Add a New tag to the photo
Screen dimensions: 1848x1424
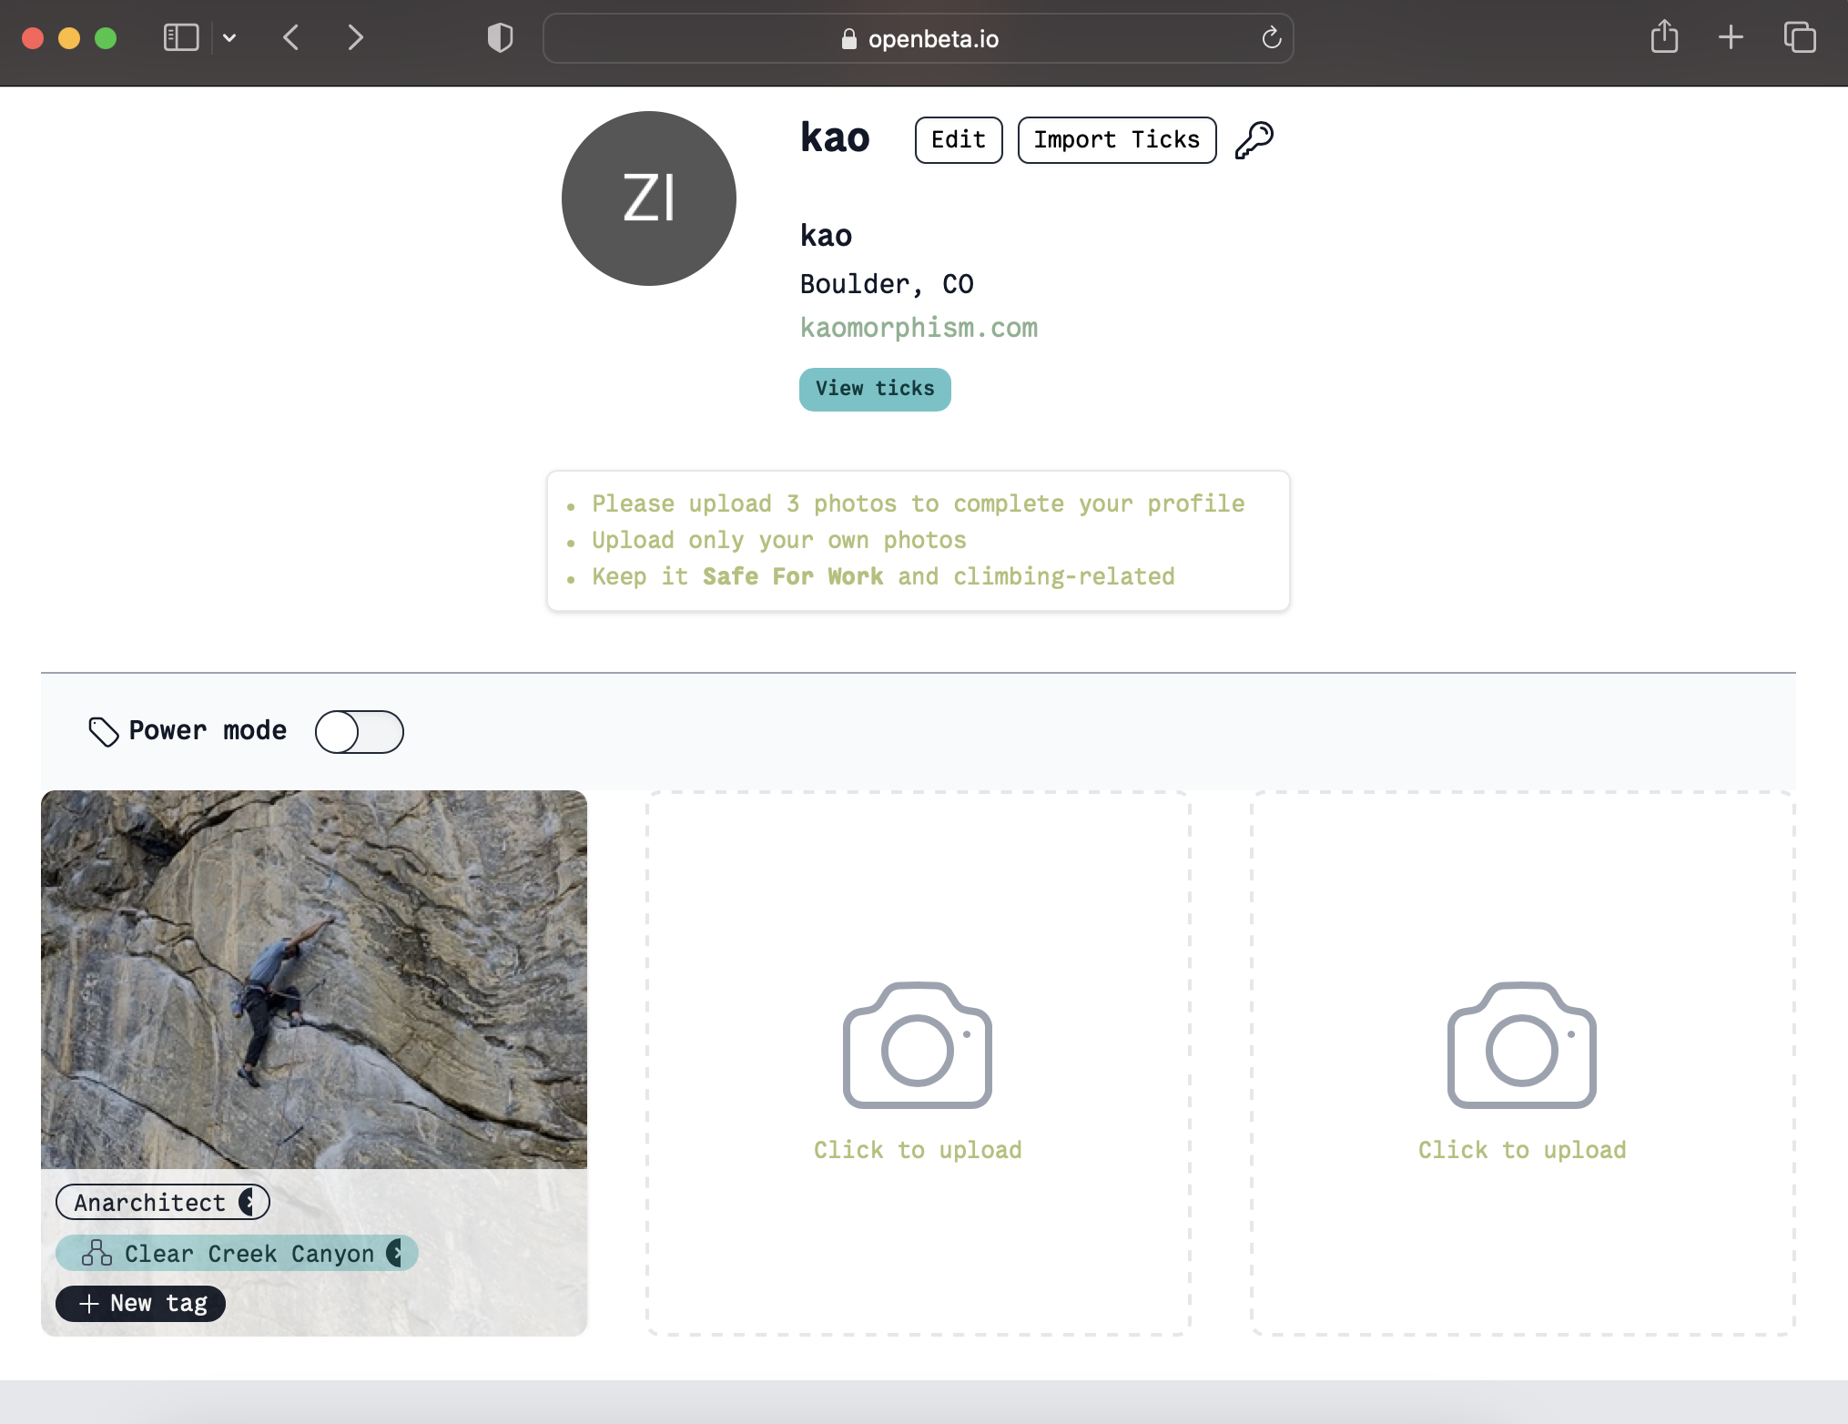pyautogui.click(x=139, y=1303)
